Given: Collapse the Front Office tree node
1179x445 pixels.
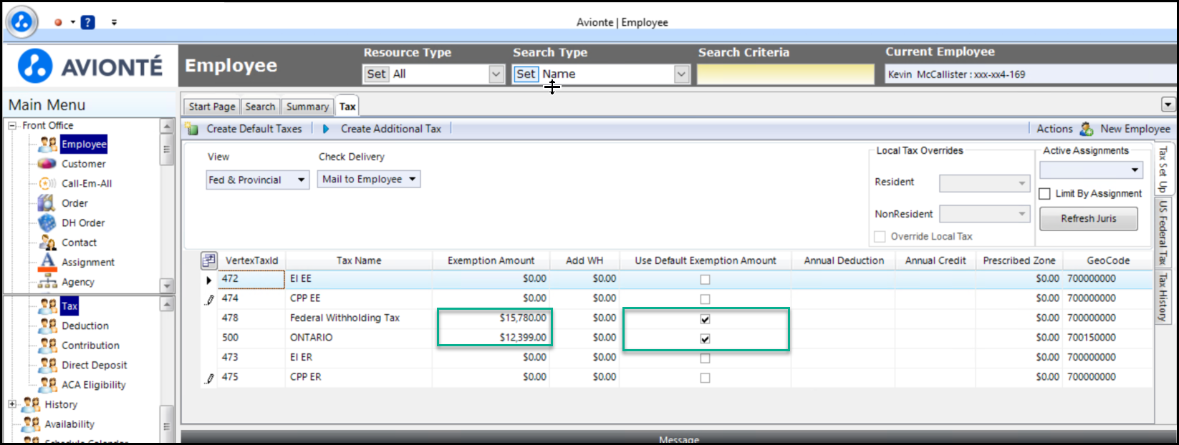Looking at the screenshot, I should tap(12, 125).
